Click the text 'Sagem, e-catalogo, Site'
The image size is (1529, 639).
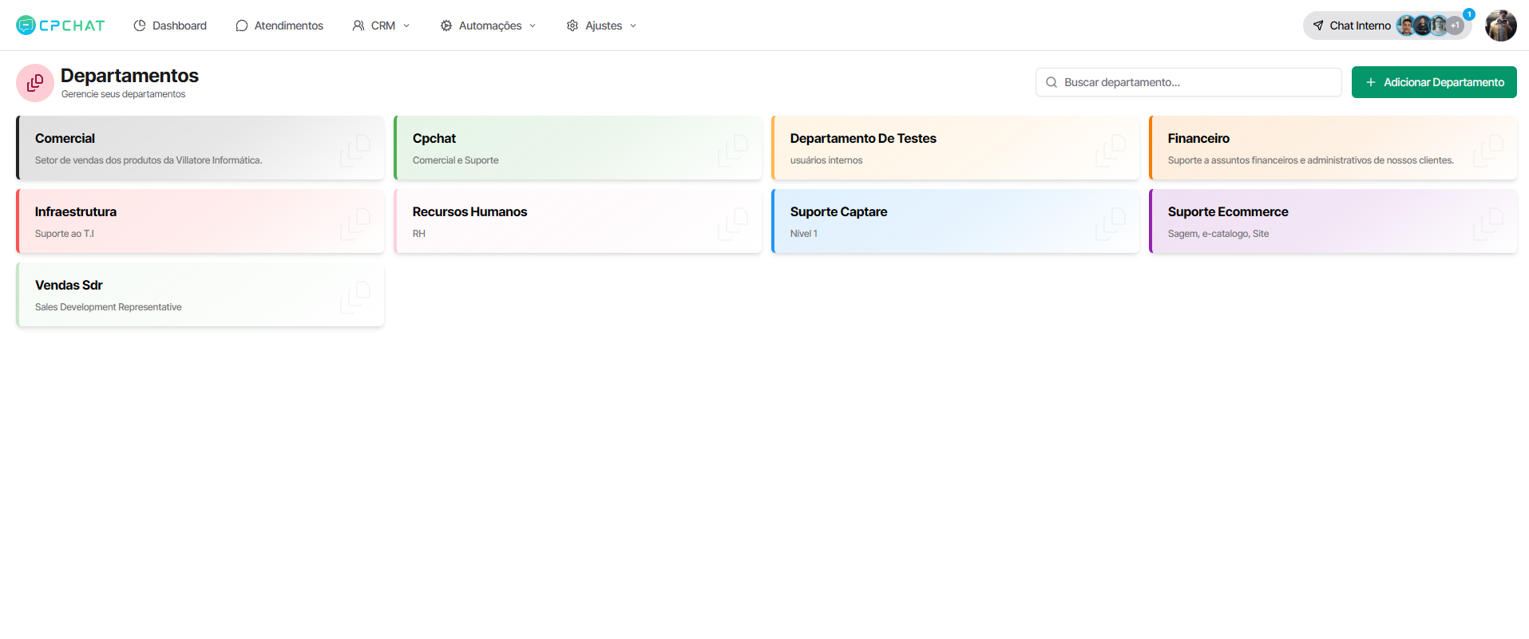coord(1218,234)
